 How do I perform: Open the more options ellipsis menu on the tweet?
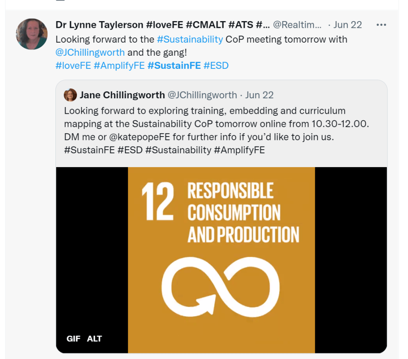[x=381, y=24]
